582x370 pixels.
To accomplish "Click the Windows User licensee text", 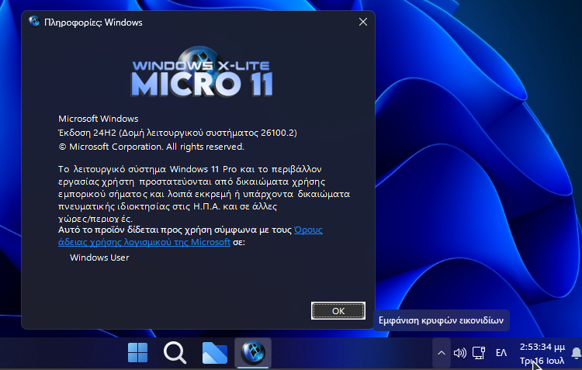I will pyautogui.click(x=99, y=258).
